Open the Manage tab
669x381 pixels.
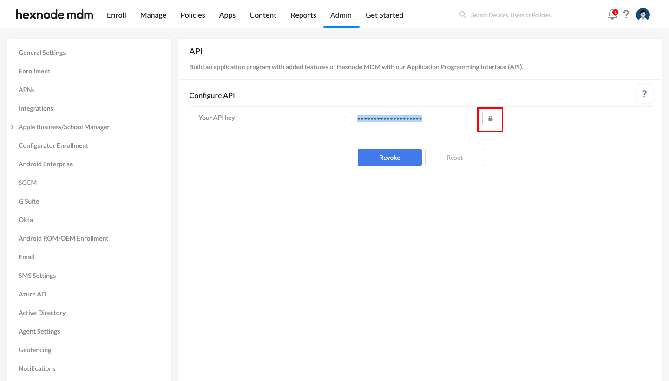[153, 15]
